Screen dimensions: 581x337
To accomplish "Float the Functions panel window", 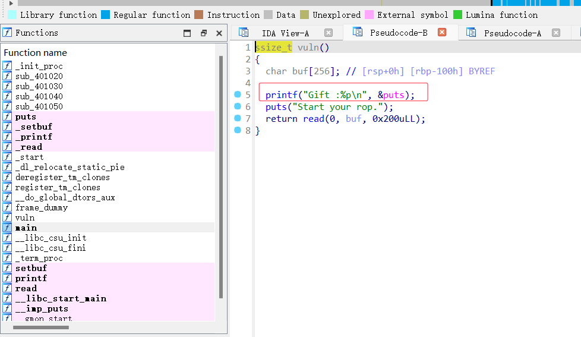I will click(204, 33).
